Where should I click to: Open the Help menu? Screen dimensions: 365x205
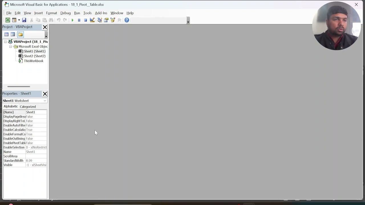130,13
